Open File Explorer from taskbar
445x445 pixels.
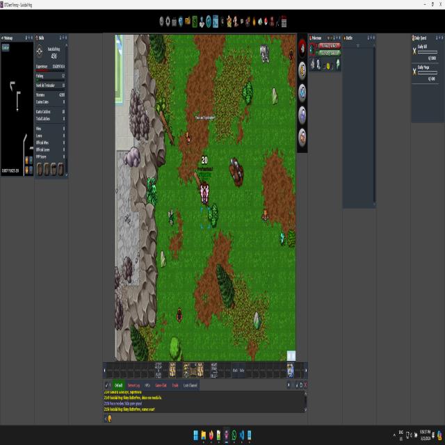point(204,435)
